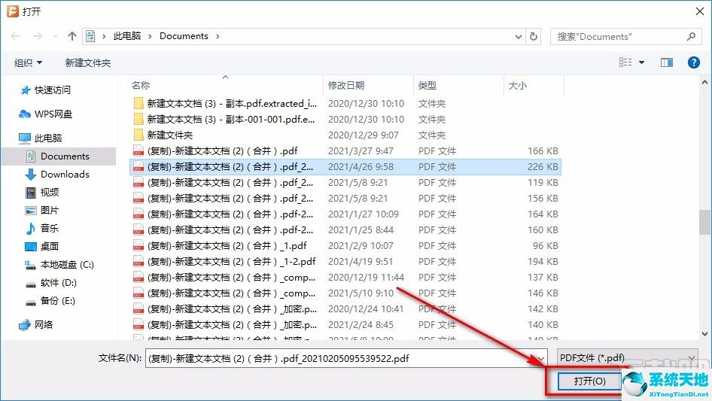Click Documents in the address bar path
The image size is (712, 401).
(x=184, y=36)
